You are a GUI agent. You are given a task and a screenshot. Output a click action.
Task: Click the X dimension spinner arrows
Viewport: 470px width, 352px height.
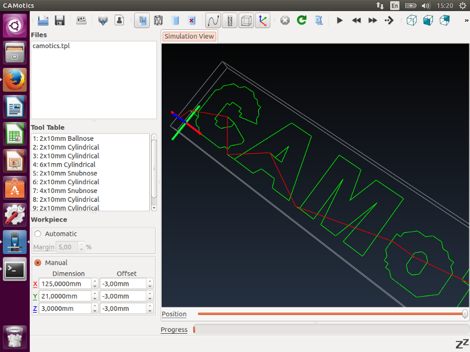click(x=95, y=284)
